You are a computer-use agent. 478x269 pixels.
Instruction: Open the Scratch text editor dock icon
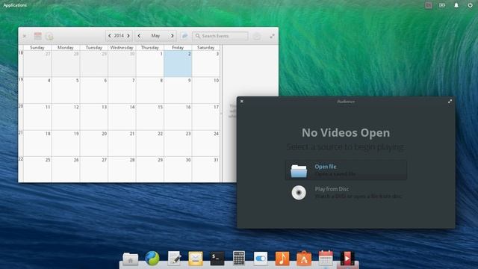(174, 259)
